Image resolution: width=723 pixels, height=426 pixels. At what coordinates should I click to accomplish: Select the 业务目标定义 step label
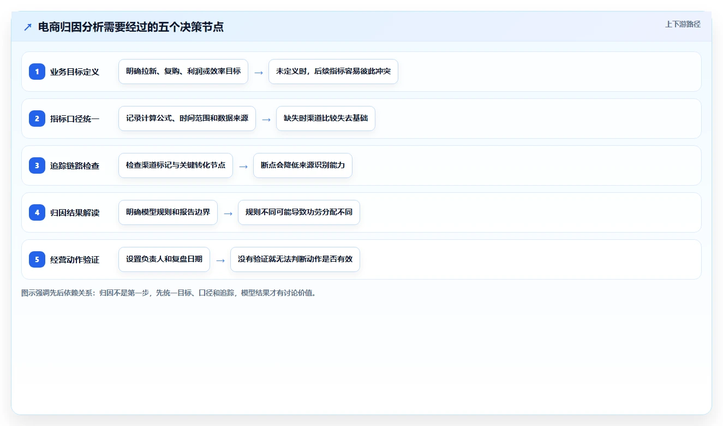(x=75, y=72)
